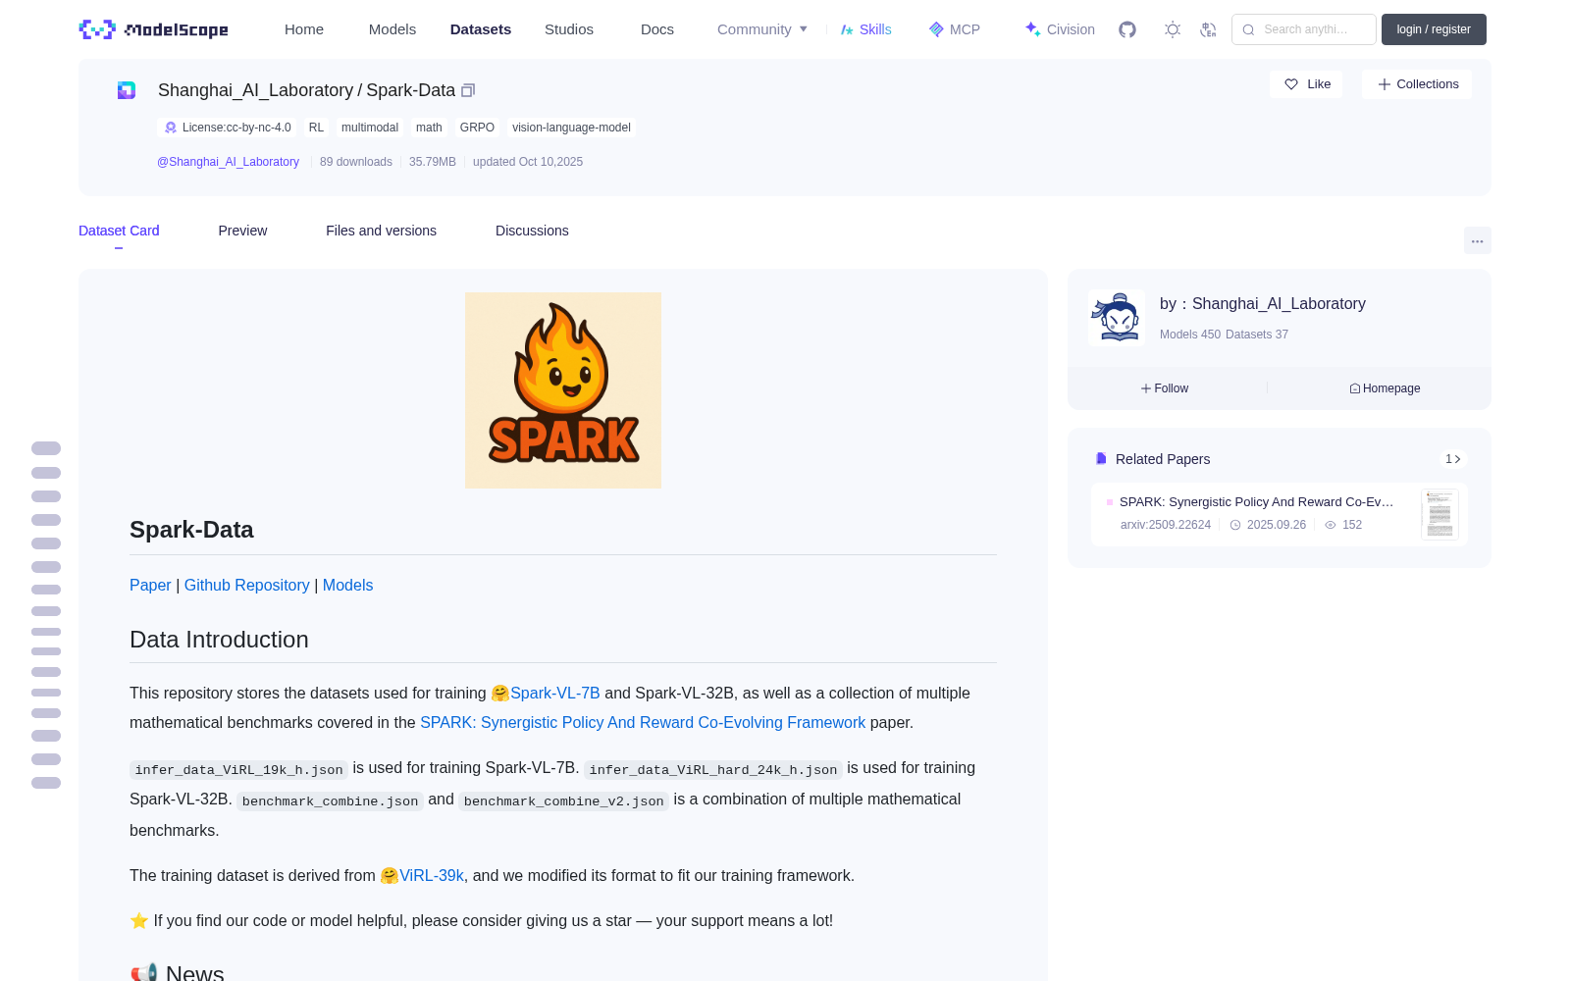This screenshot has height=981, width=1570.
Task: Open the Discussions tab
Action: click(532, 231)
